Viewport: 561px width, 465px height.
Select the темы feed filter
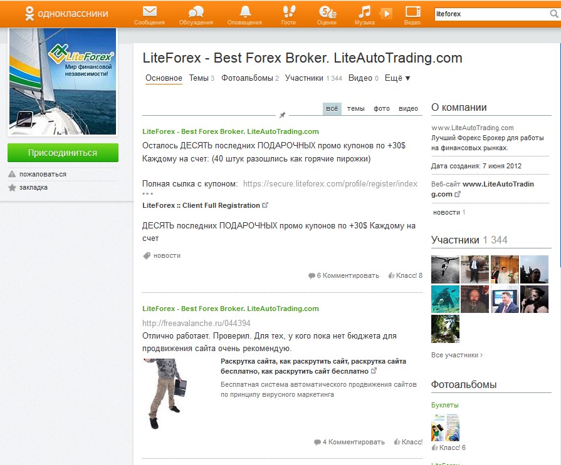[x=355, y=108]
